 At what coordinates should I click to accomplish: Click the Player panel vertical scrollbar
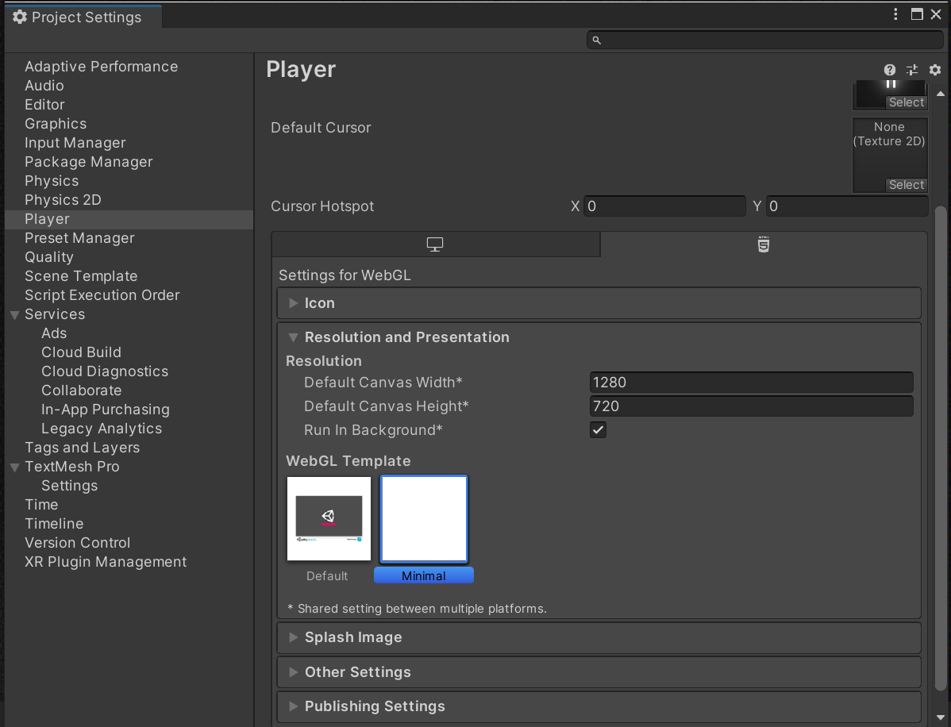pos(940,448)
